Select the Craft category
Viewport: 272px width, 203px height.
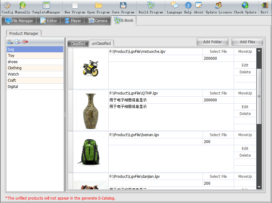click(x=35, y=81)
